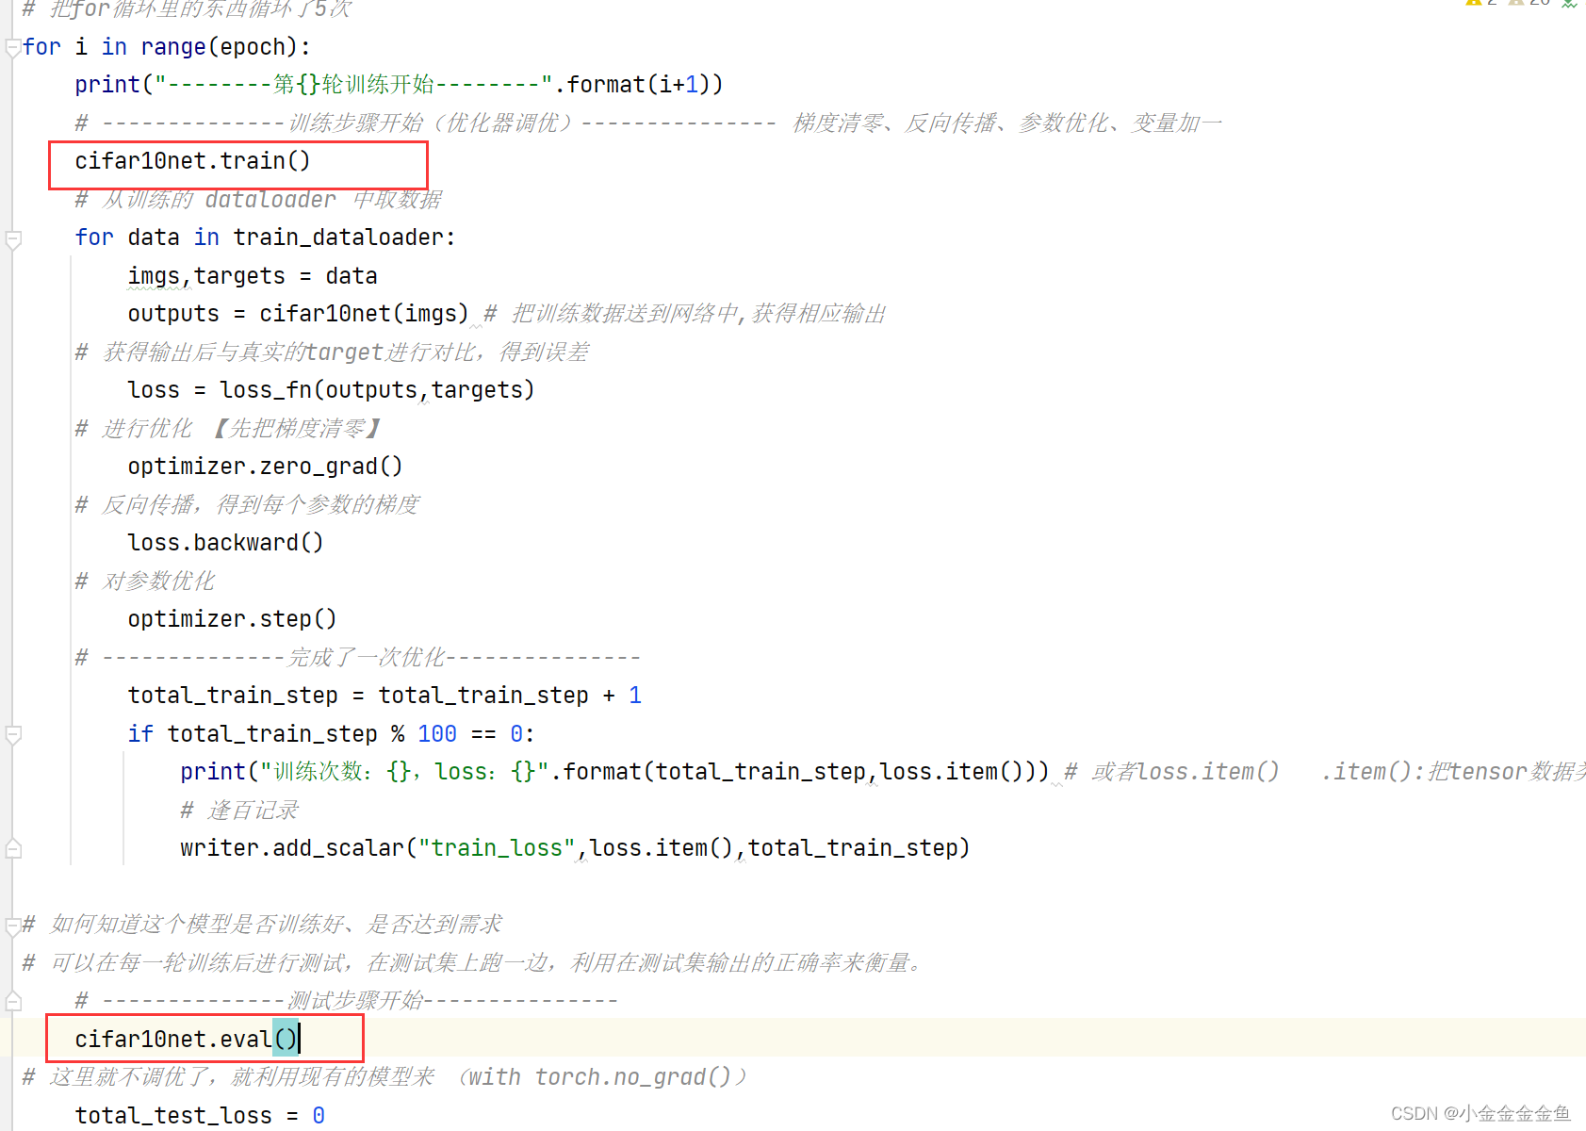Click the print '训练次数' format statement
The image size is (1586, 1131).
tap(613, 772)
